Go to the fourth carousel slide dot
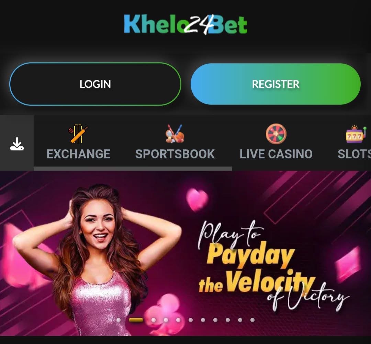This screenshot has height=344, width=371. click(x=166, y=320)
